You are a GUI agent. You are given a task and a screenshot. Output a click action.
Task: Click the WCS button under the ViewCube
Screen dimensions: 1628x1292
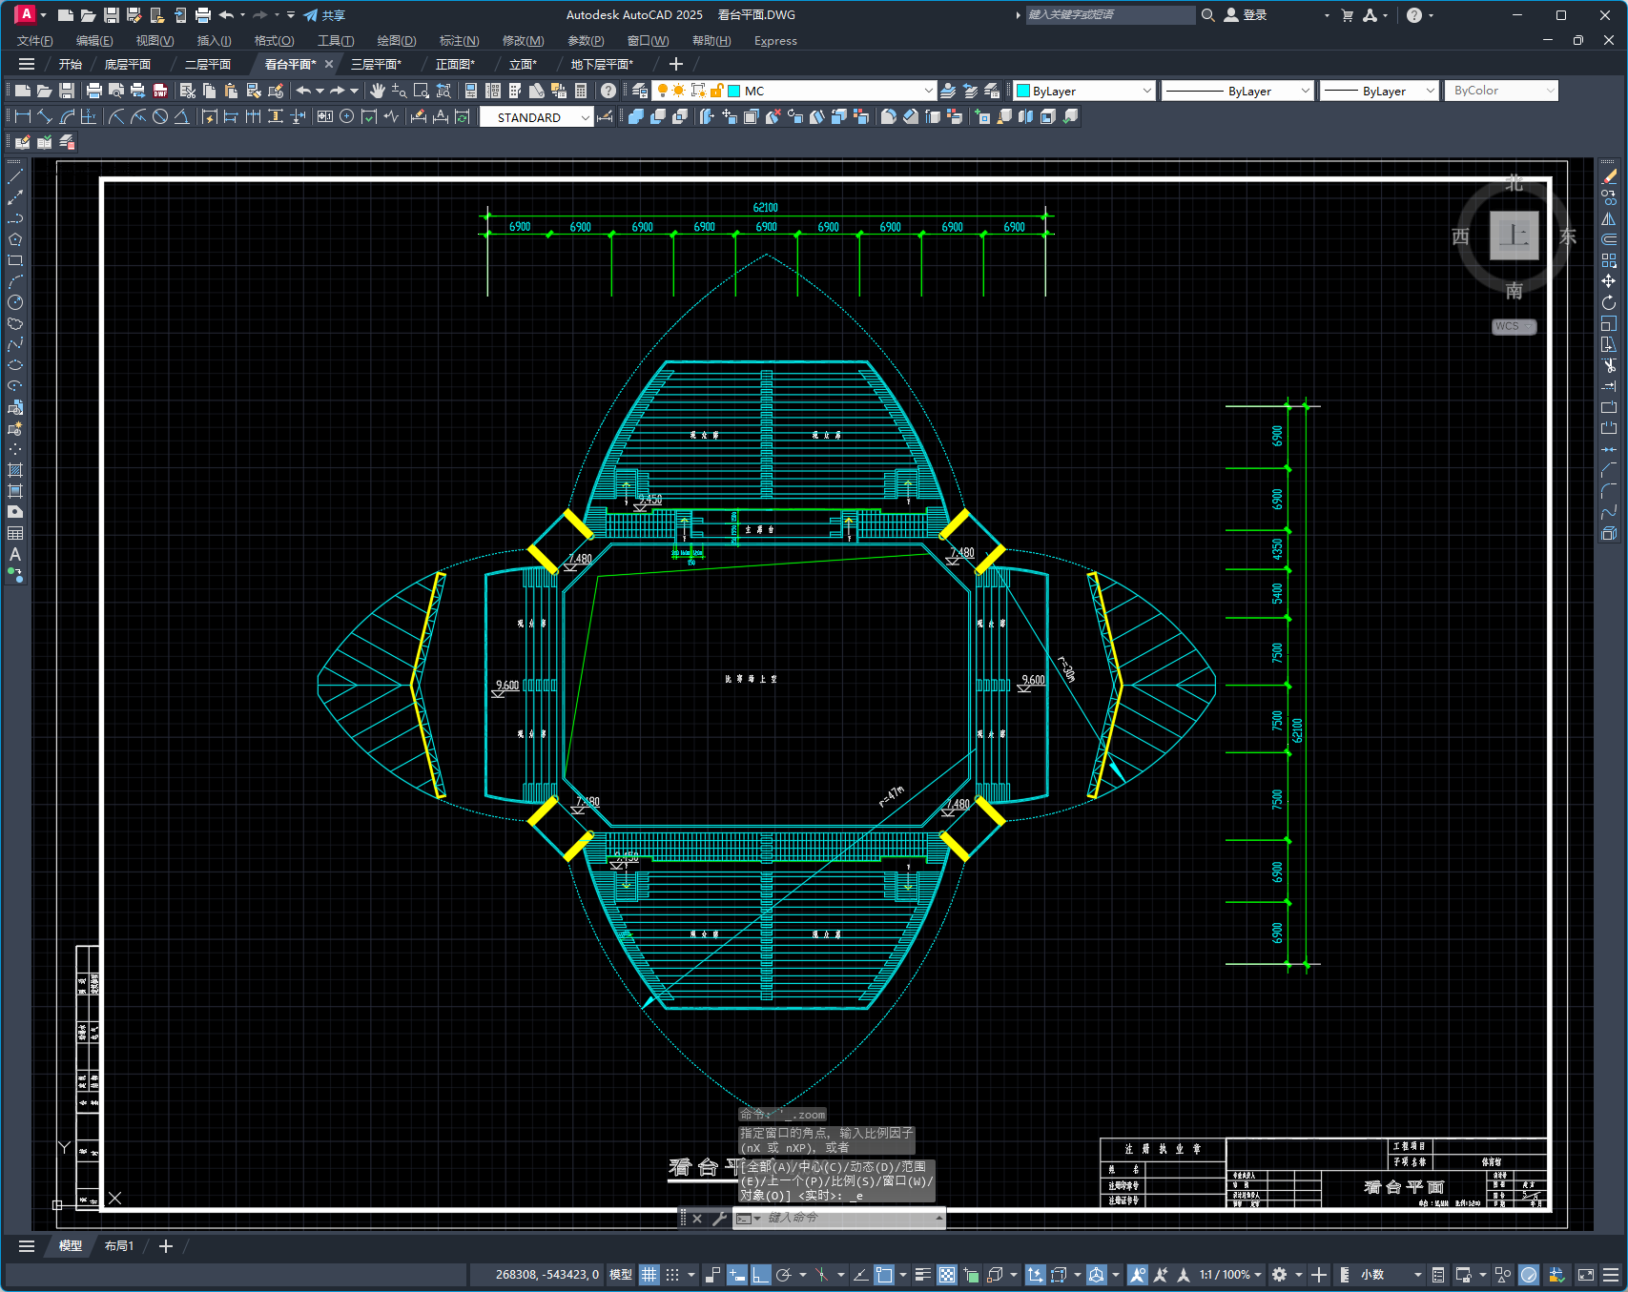click(x=1514, y=326)
